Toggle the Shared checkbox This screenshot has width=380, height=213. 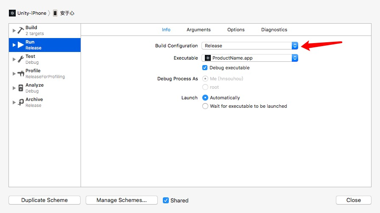[x=166, y=200]
